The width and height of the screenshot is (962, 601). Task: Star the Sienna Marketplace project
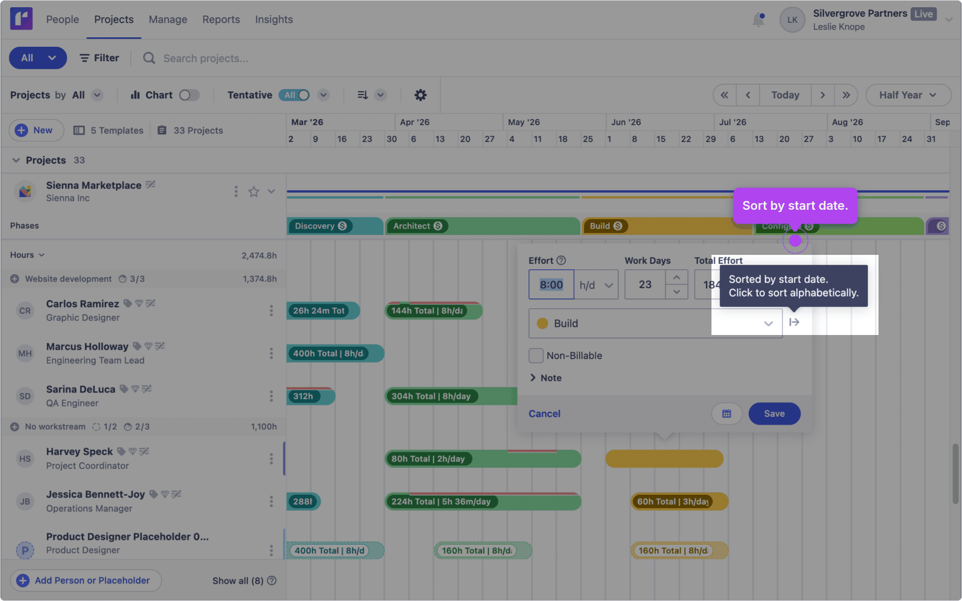click(x=254, y=191)
